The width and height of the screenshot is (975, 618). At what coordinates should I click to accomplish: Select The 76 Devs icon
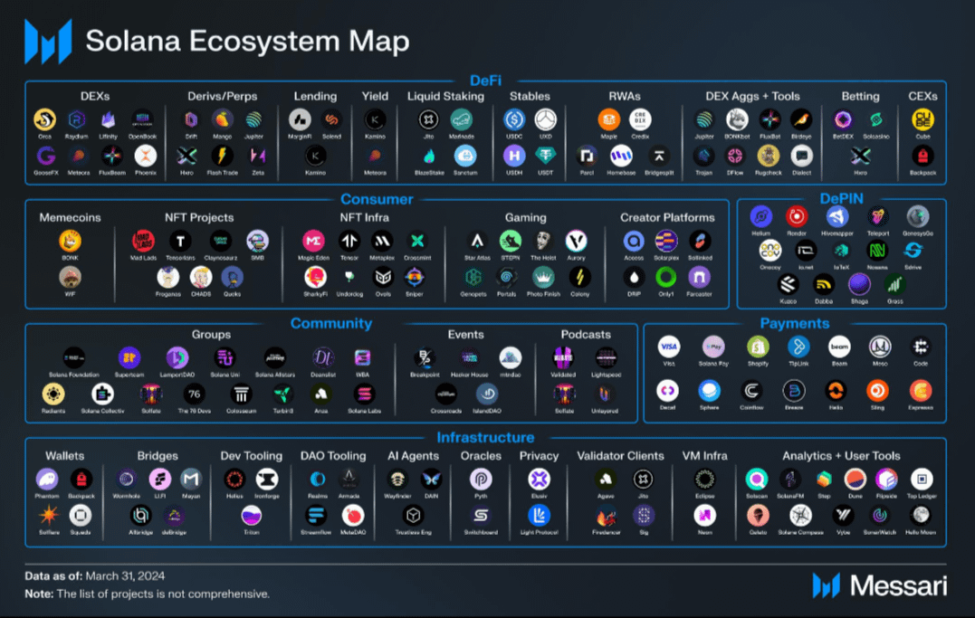194,395
